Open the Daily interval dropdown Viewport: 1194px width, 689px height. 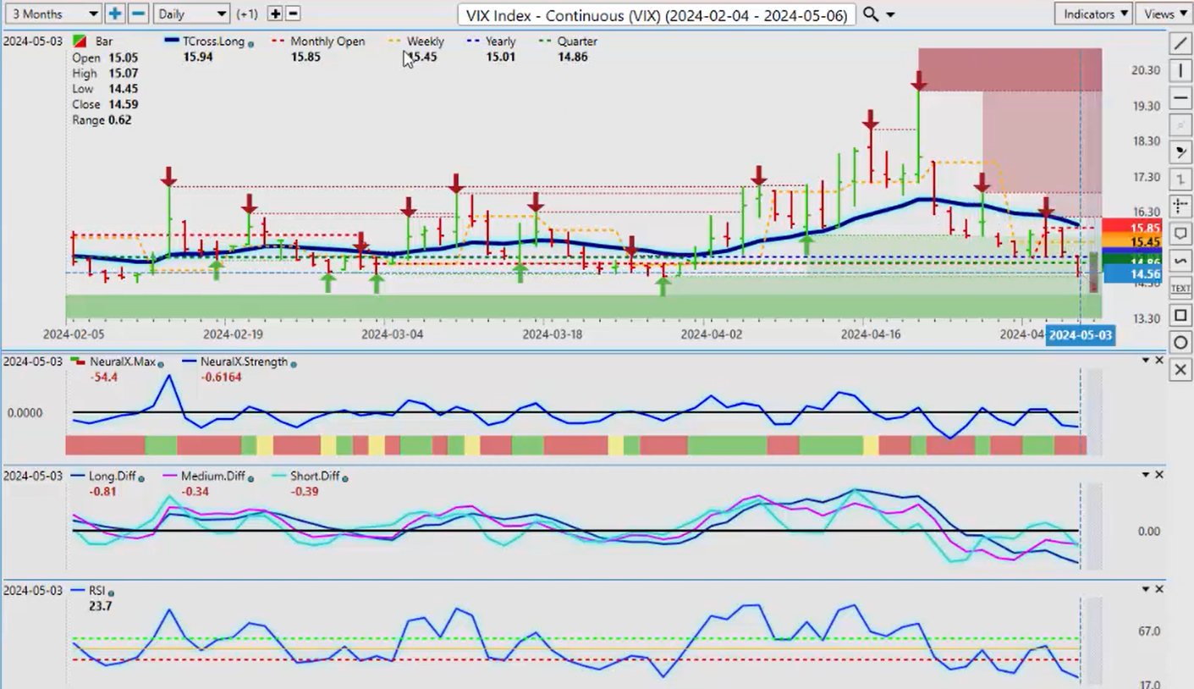[192, 14]
